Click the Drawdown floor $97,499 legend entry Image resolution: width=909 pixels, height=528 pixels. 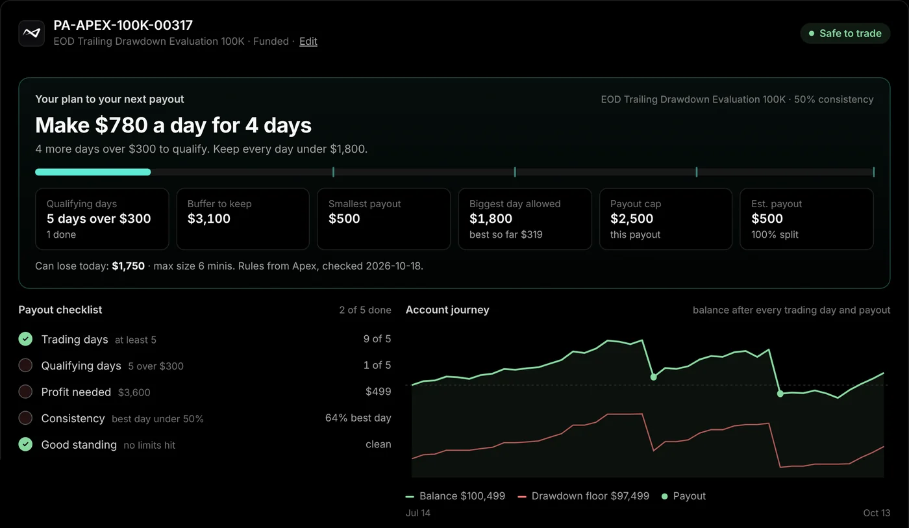(x=584, y=496)
